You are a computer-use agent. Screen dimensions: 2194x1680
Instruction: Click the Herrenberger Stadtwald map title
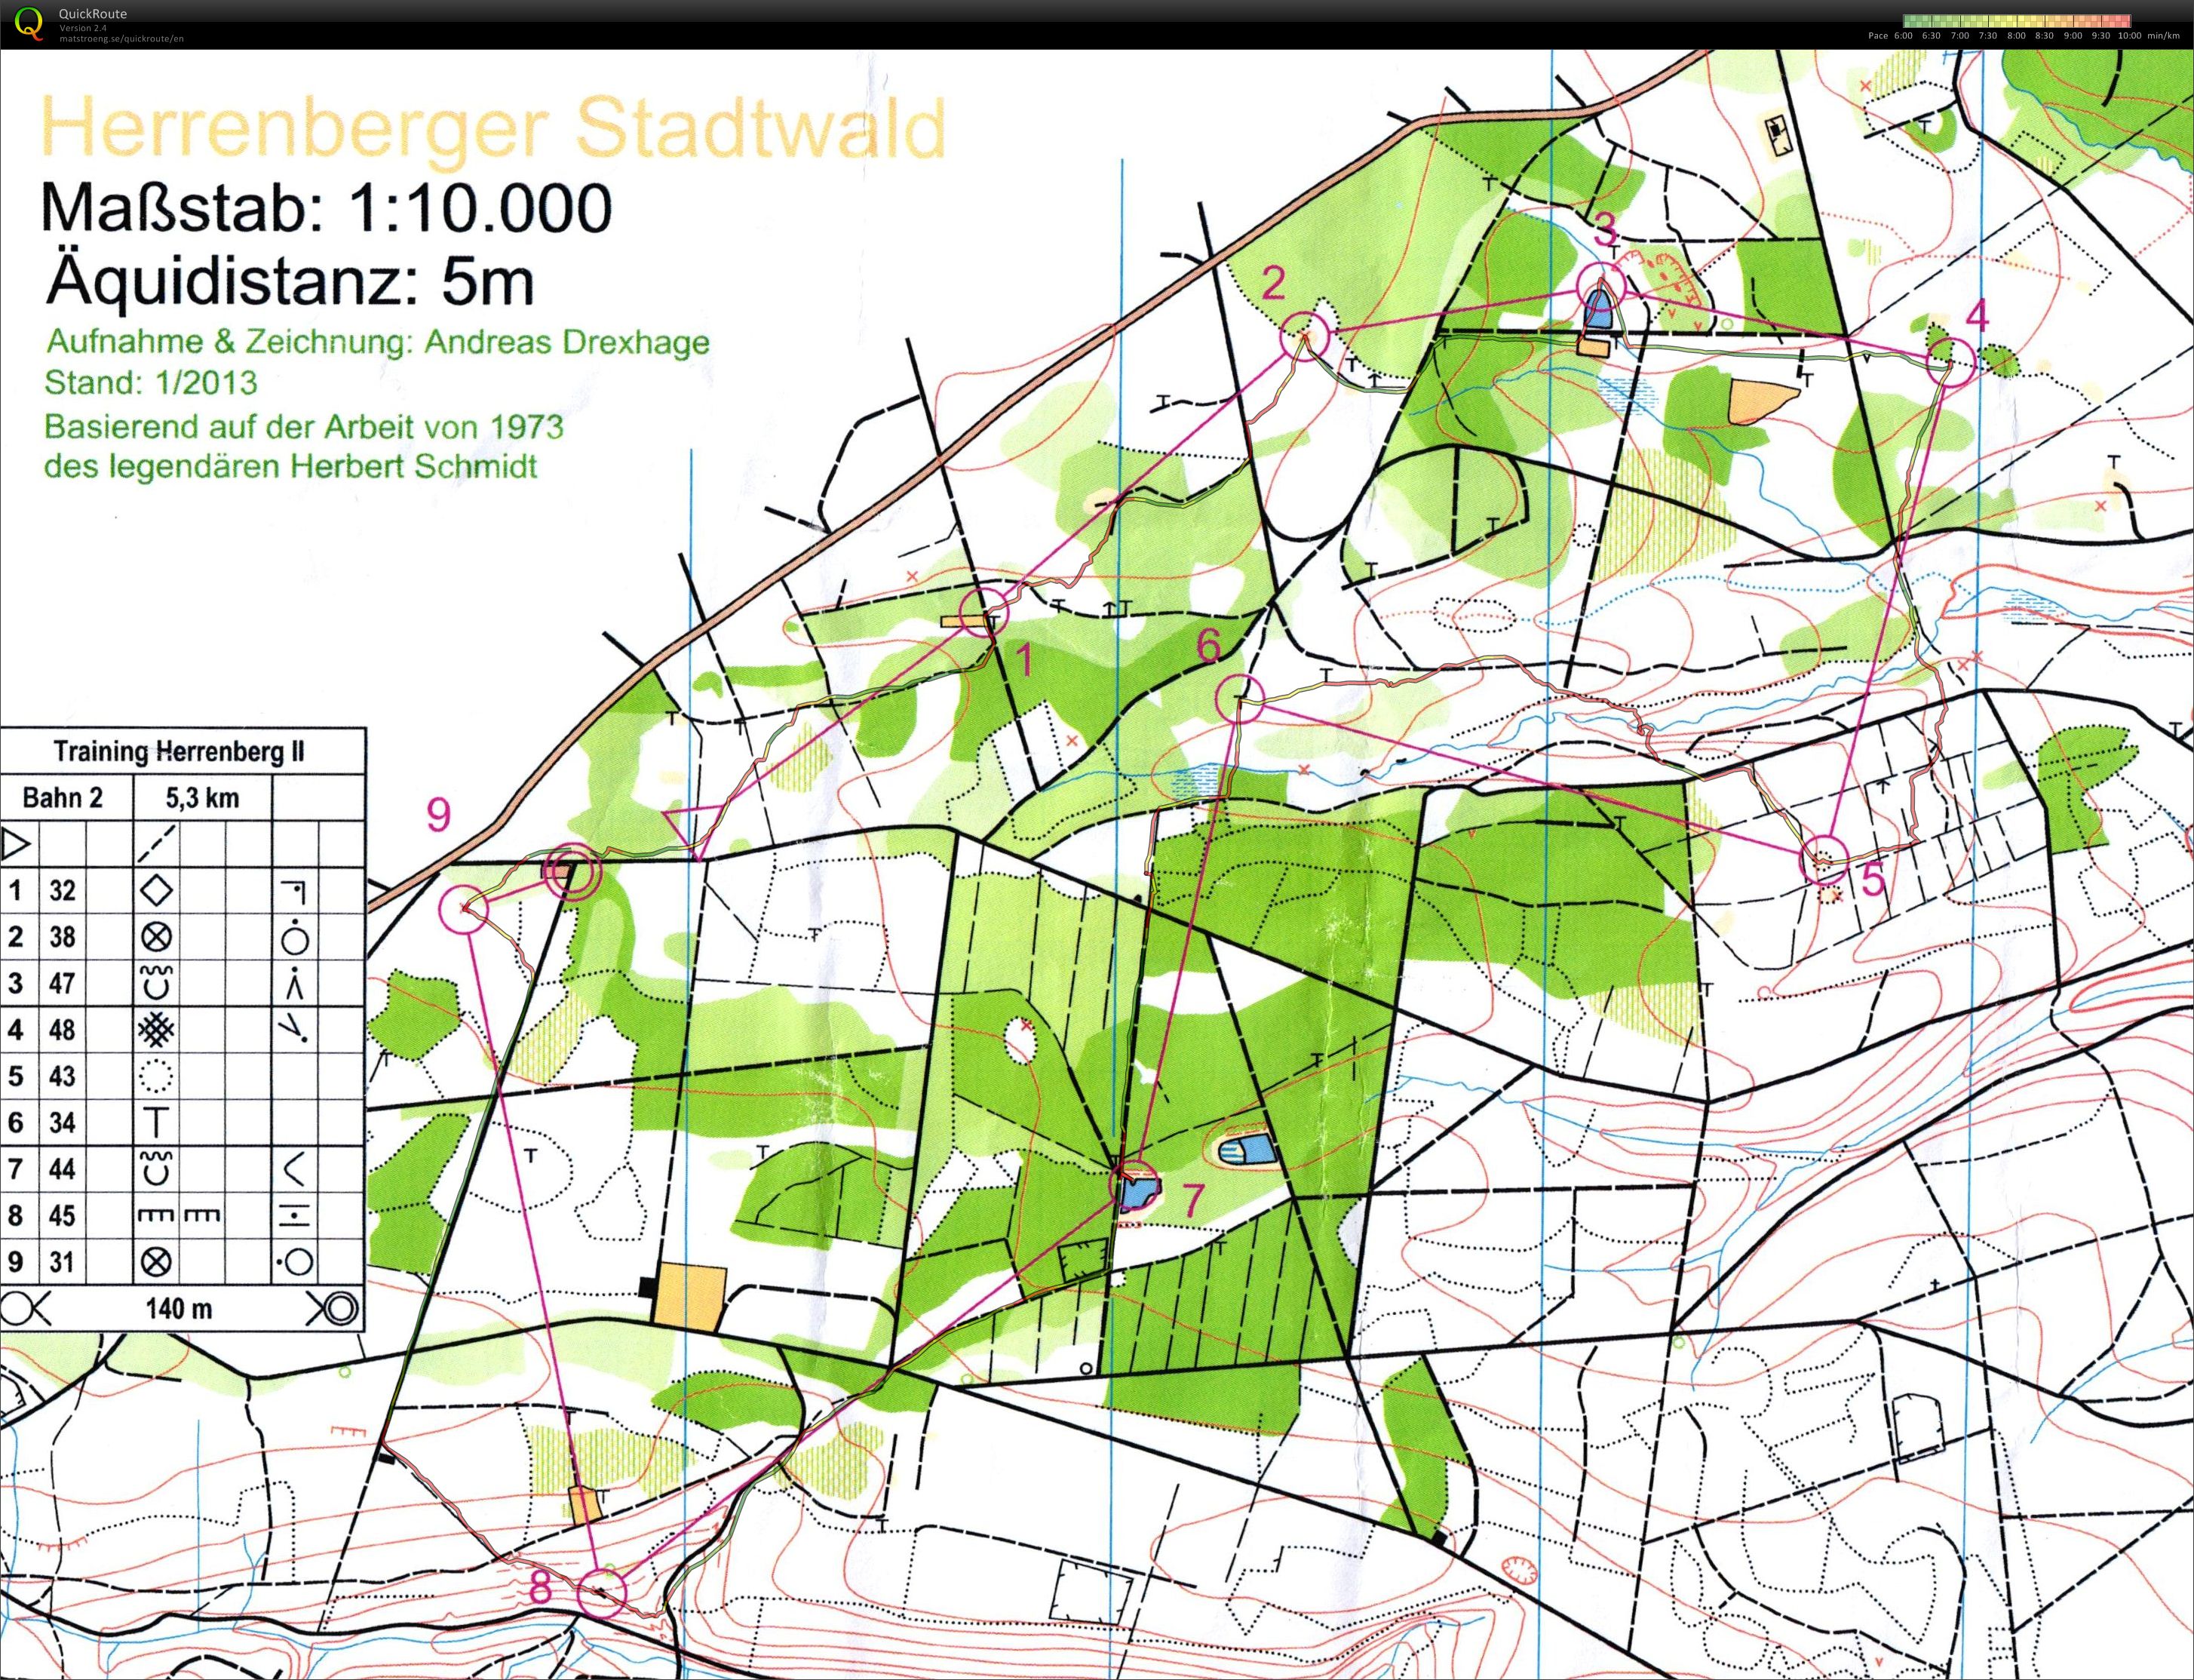(492, 128)
